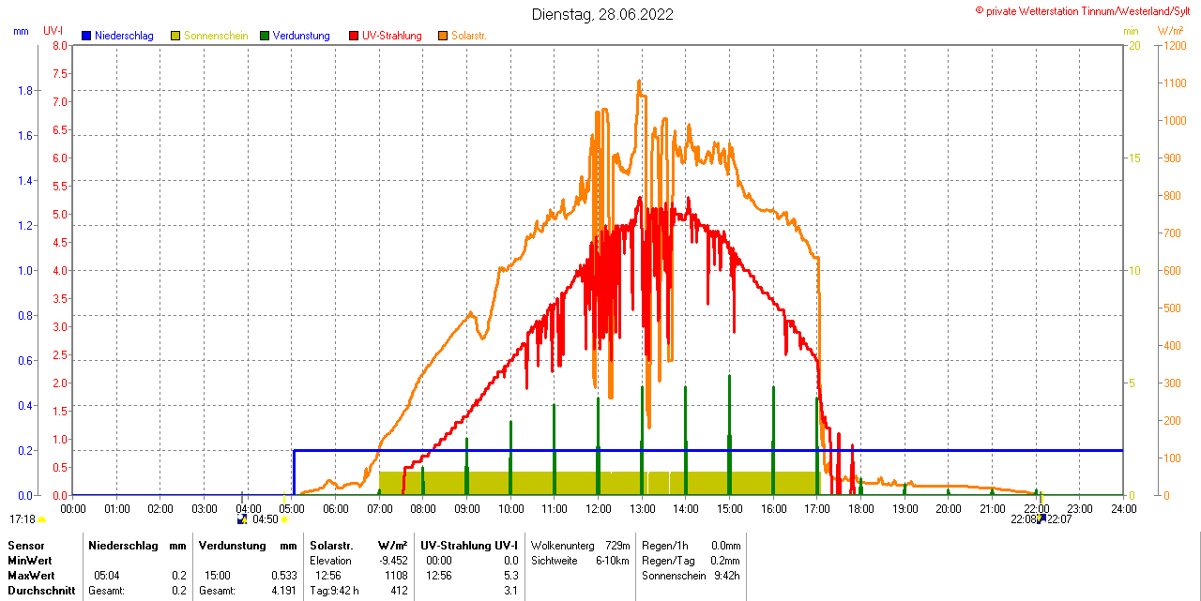Select the Sonnenschein legend label
The height and width of the screenshot is (601, 1201).
(x=216, y=36)
